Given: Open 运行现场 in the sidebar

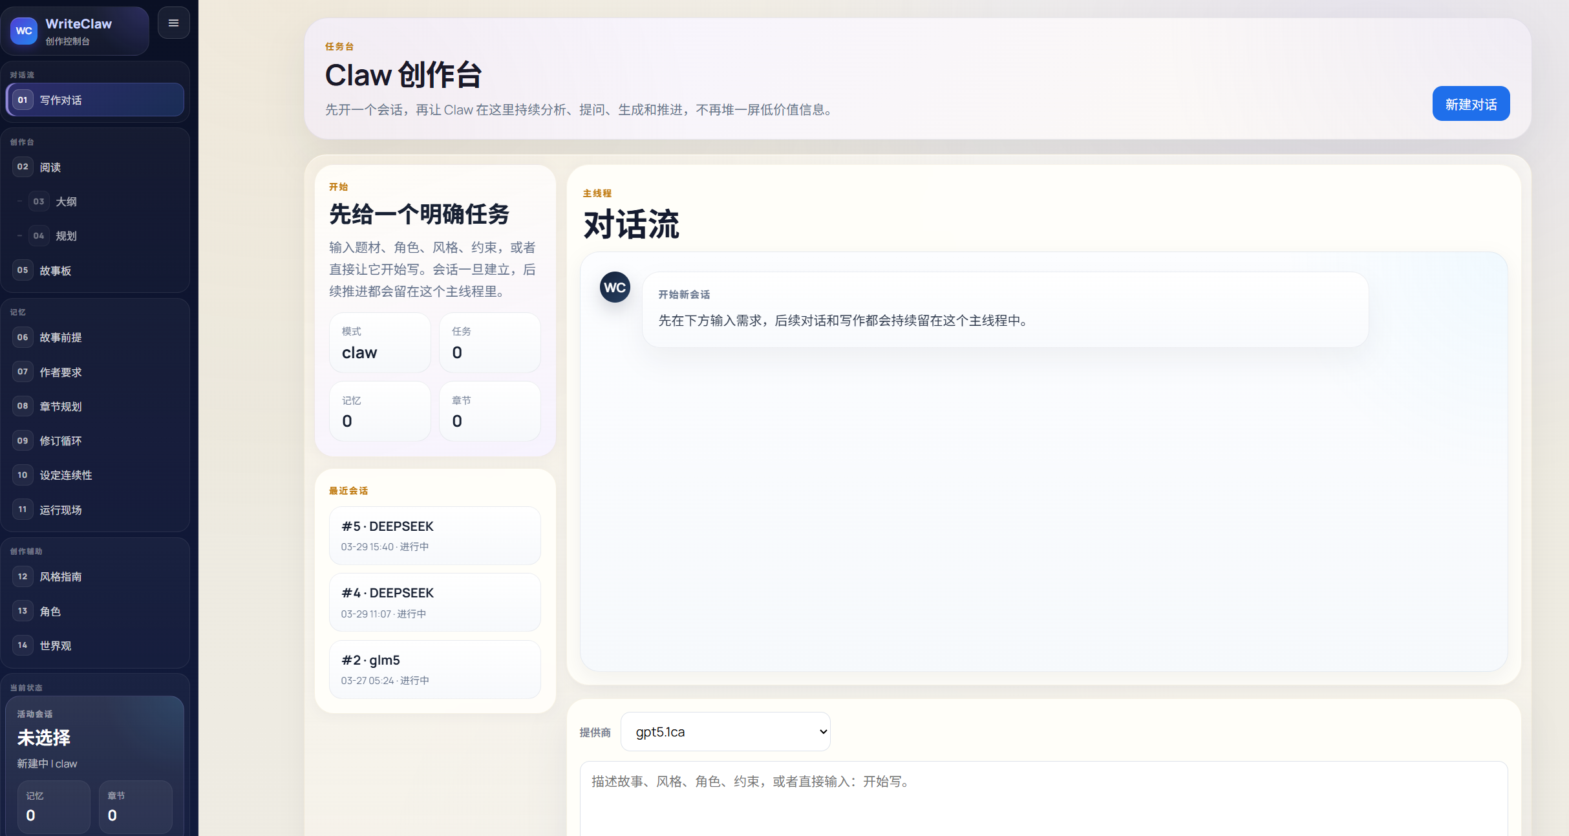Looking at the screenshot, I should (95, 509).
